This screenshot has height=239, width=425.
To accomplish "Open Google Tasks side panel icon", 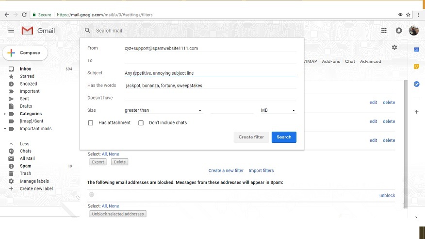I will click(417, 84).
